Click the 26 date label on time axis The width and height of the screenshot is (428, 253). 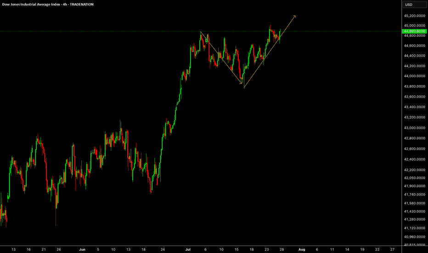[x=59, y=249]
